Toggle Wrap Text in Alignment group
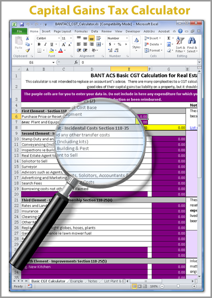 [98, 38]
